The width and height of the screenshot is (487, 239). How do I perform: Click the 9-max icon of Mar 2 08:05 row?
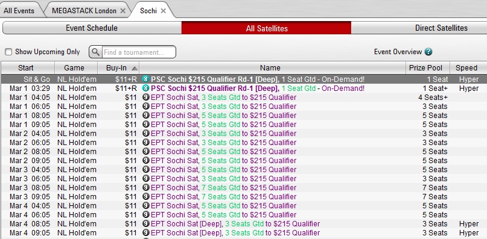pyautogui.click(x=146, y=152)
